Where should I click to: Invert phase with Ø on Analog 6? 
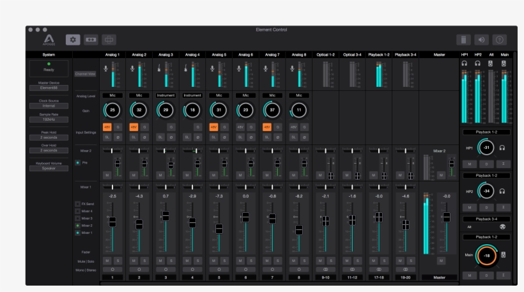coord(251,137)
